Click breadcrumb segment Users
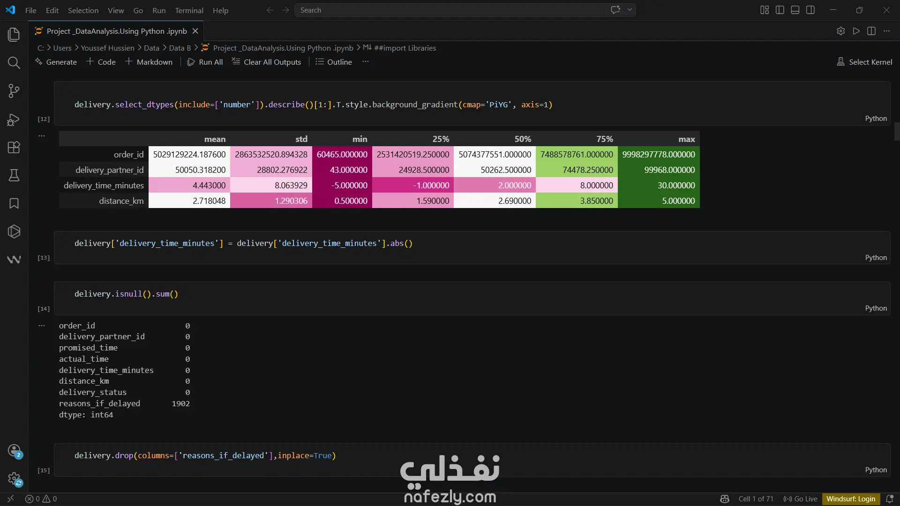The height and width of the screenshot is (506, 900). tap(62, 48)
